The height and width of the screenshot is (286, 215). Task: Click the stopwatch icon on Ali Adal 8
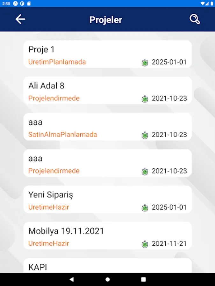[x=145, y=99]
